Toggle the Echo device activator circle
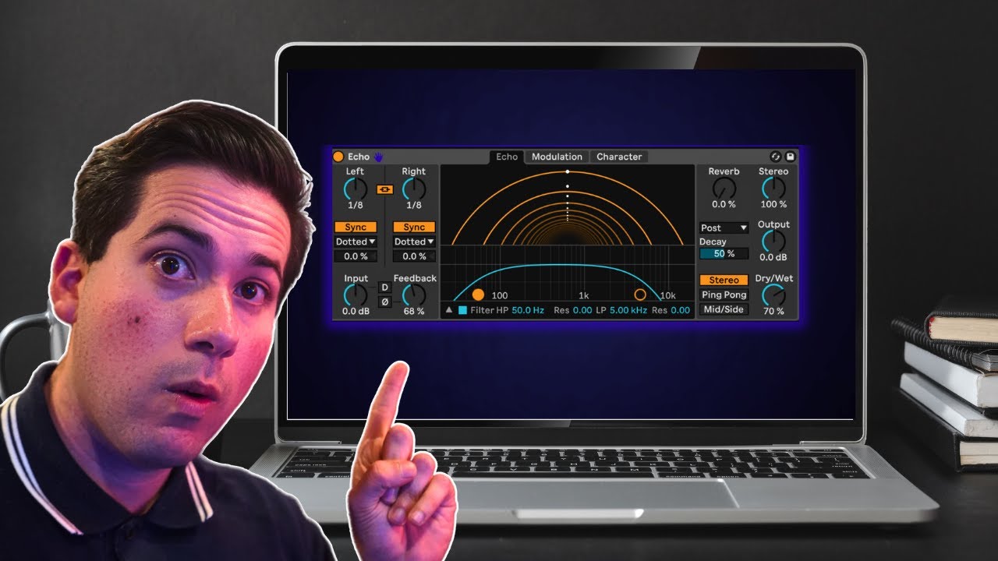The width and height of the screenshot is (998, 561). click(338, 157)
